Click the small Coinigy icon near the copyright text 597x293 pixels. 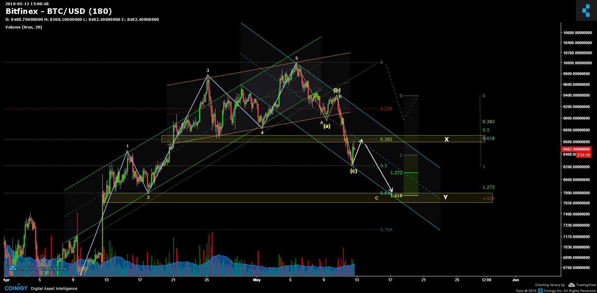click(x=540, y=291)
